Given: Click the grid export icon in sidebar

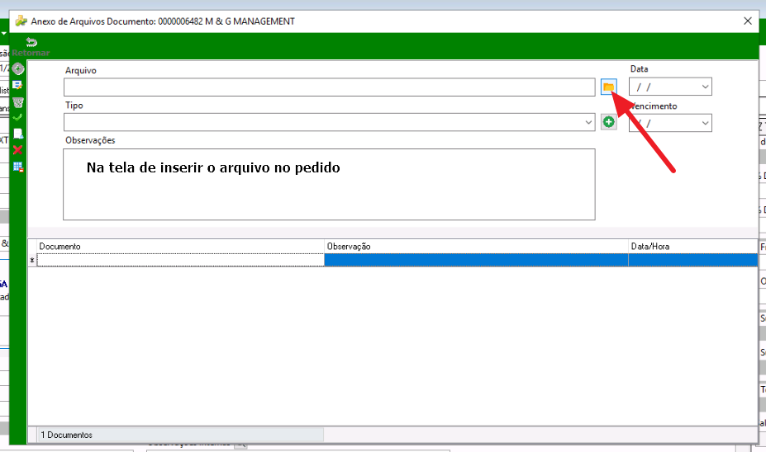Looking at the screenshot, I should tap(18, 167).
